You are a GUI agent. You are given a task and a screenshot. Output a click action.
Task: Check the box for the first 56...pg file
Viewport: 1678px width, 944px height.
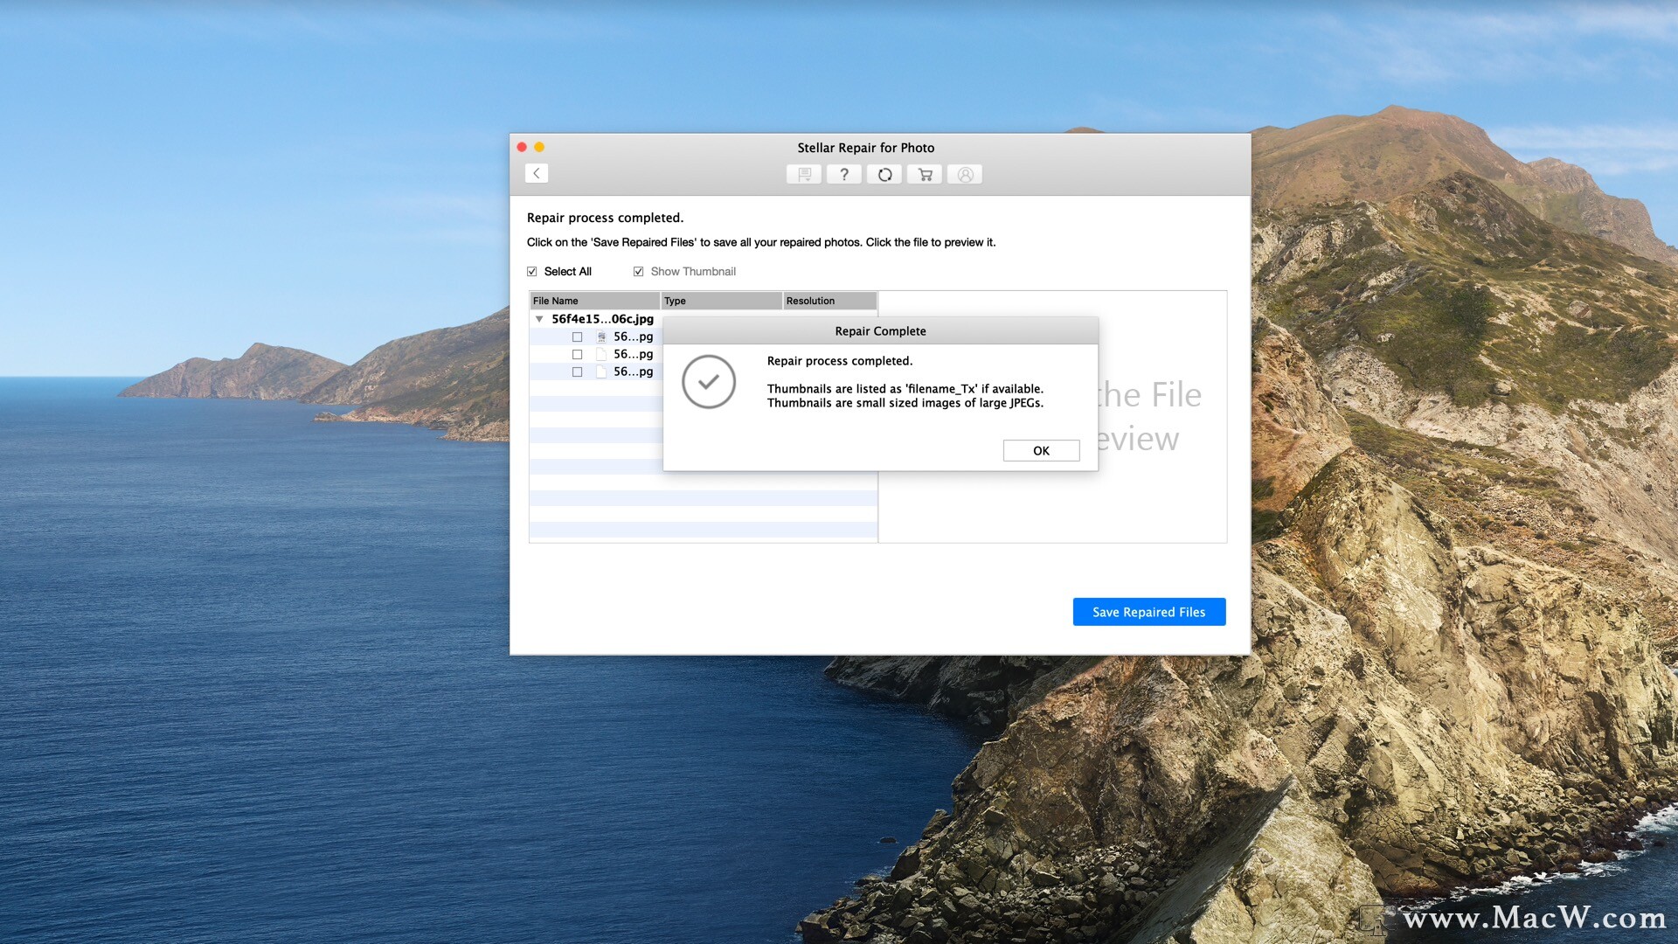coord(577,337)
